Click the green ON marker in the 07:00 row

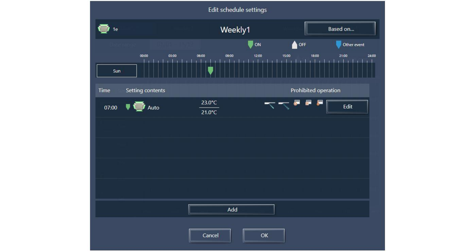pyautogui.click(x=128, y=107)
